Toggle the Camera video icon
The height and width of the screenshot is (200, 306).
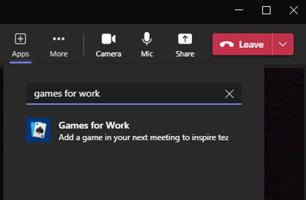point(108,39)
